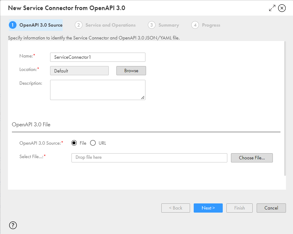293x234 pixels.
Task: Click the OpenAPI 3.0 File section heading
Action: click(x=31, y=124)
